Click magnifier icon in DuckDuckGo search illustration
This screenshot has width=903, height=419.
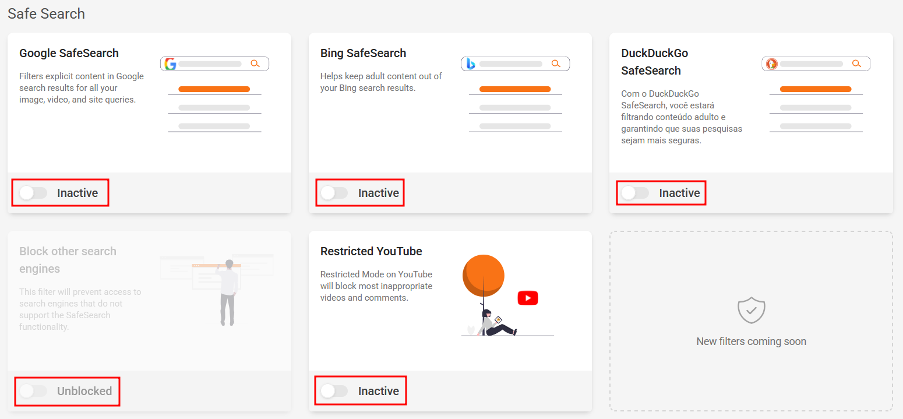(x=856, y=64)
